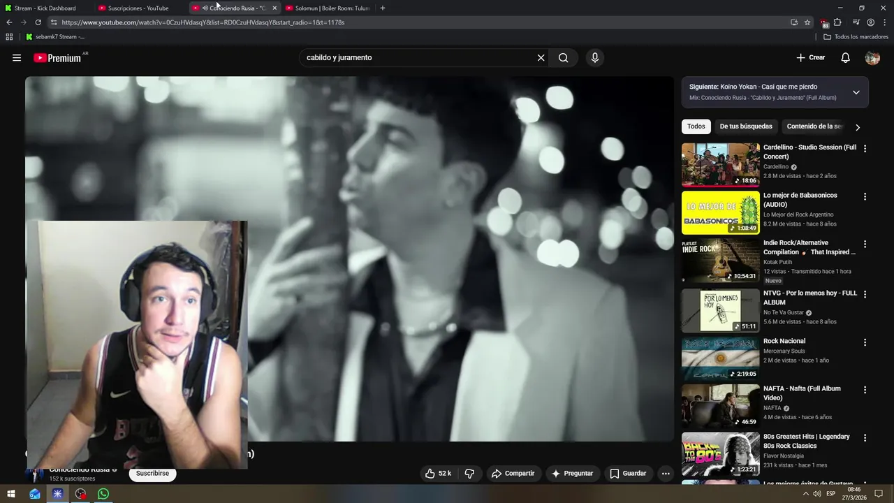Open options menu for 80s Greatest Hits

click(865, 438)
